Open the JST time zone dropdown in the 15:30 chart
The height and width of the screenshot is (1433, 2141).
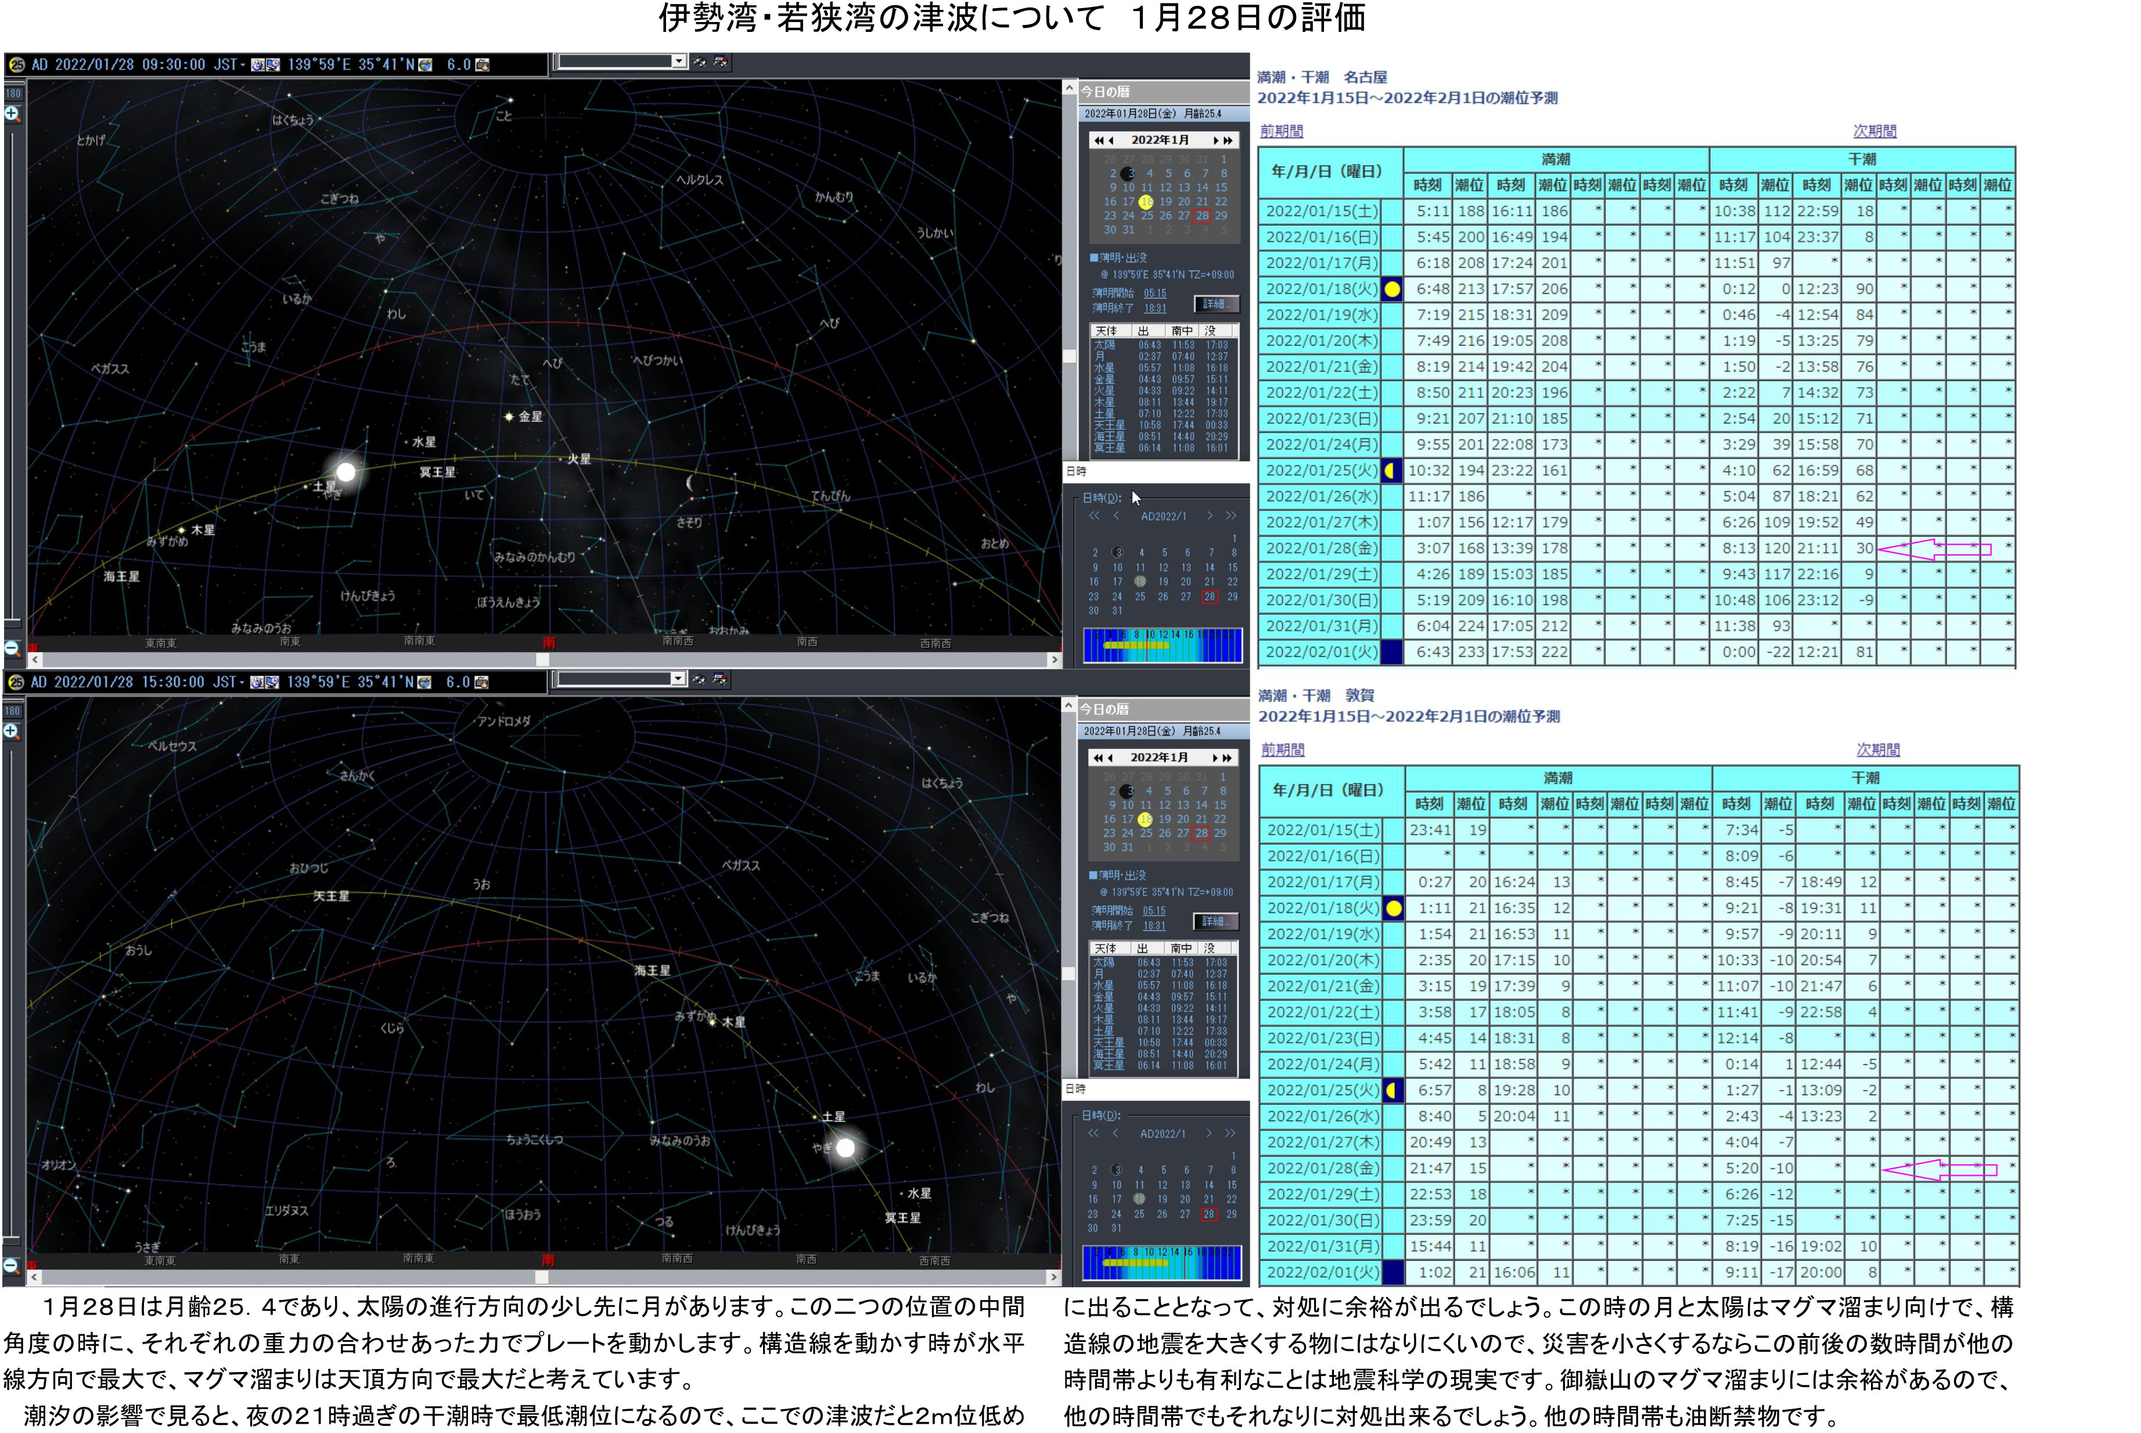243,683
